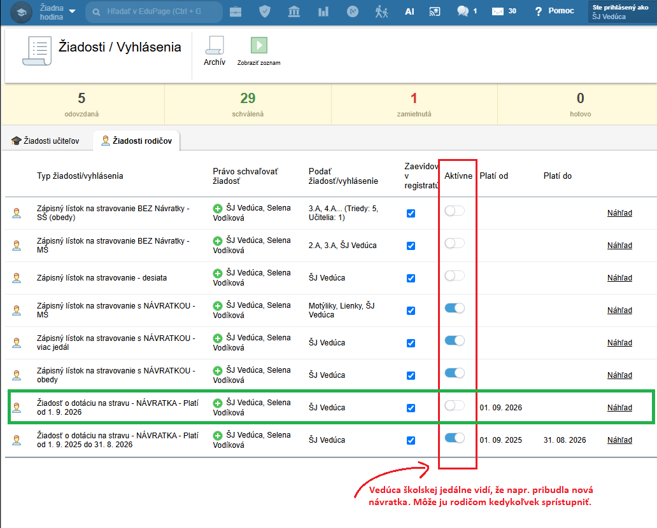The height and width of the screenshot is (528, 657).
Task: Open Pomoc help
Action: point(555,11)
